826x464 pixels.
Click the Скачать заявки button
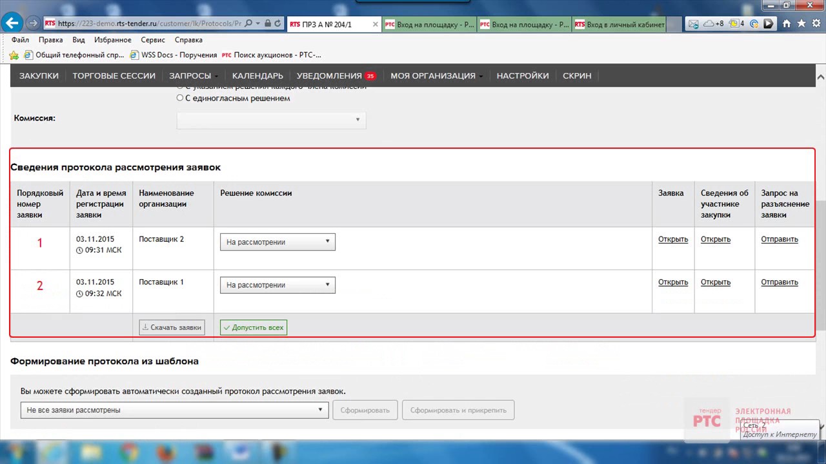172,327
